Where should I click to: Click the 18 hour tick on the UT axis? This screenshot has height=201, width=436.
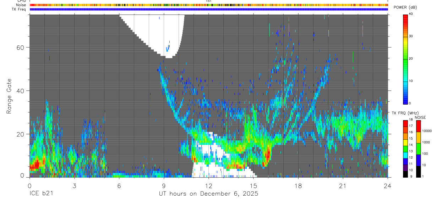point(298,185)
